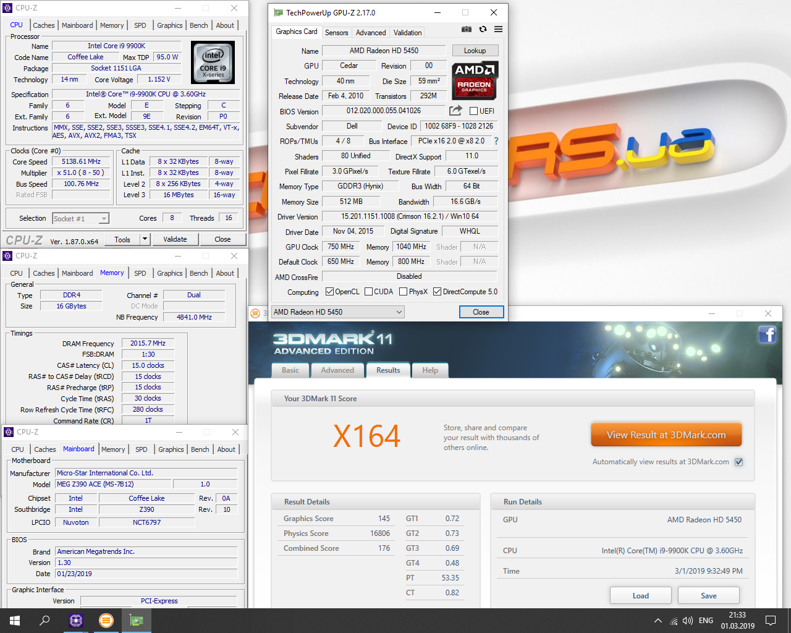Click motherboard model MEG Z390 ACE
Screen dimensions: 791x633
tap(113, 484)
